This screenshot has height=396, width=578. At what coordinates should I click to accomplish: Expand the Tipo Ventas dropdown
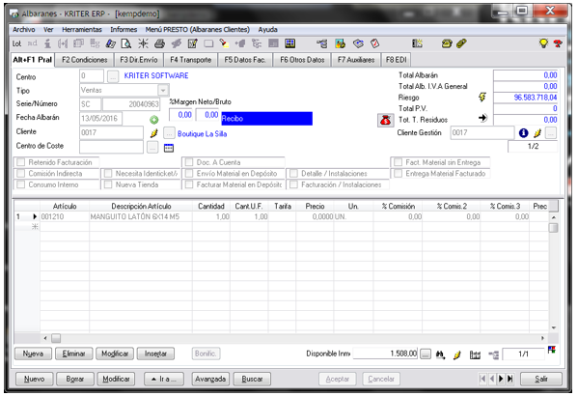click(x=163, y=90)
